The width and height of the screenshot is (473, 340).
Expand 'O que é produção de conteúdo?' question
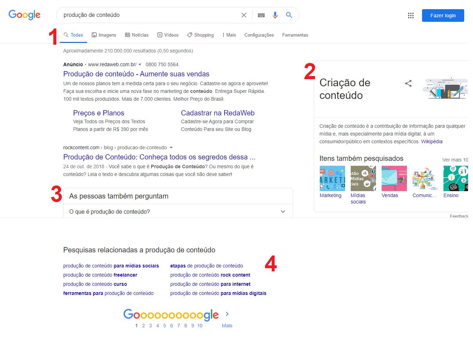click(x=178, y=212)
